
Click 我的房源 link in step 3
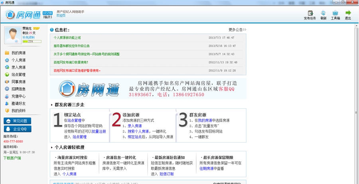tap(205, 120)
